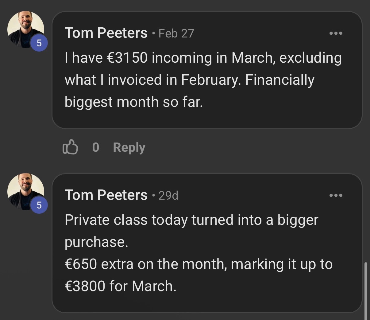Click the 29d timestamp
370x320 pixels.
tap(168, 196)
